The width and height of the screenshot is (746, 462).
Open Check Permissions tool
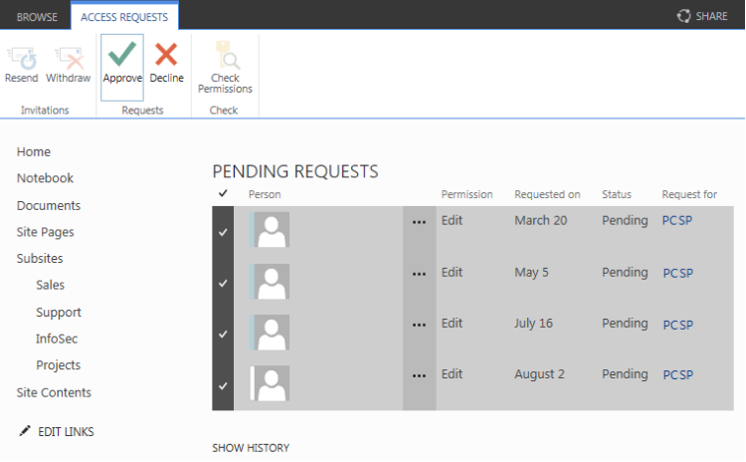tap(225, 67)
